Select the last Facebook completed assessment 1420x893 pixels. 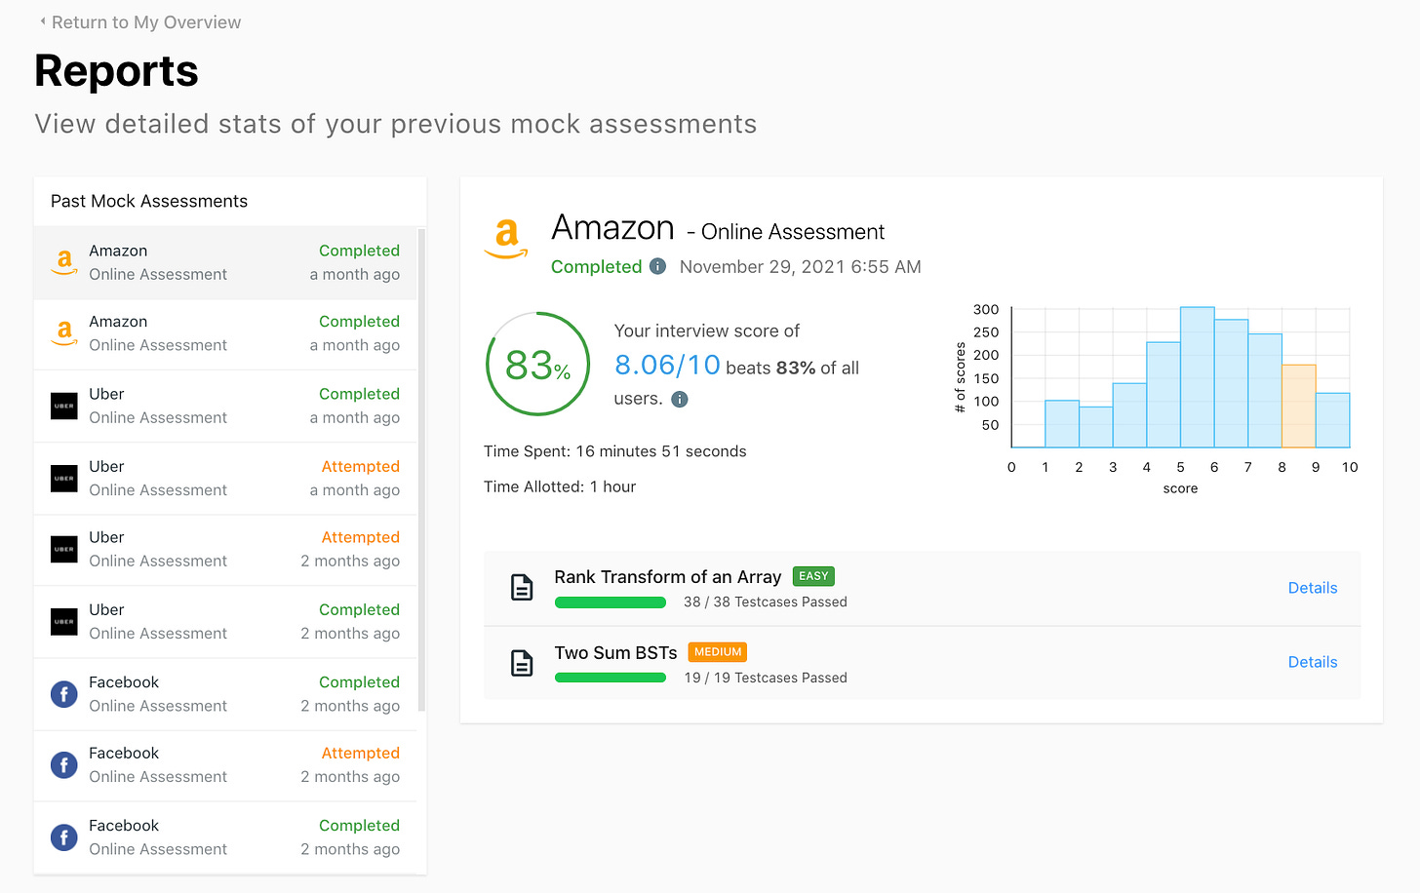225,837
